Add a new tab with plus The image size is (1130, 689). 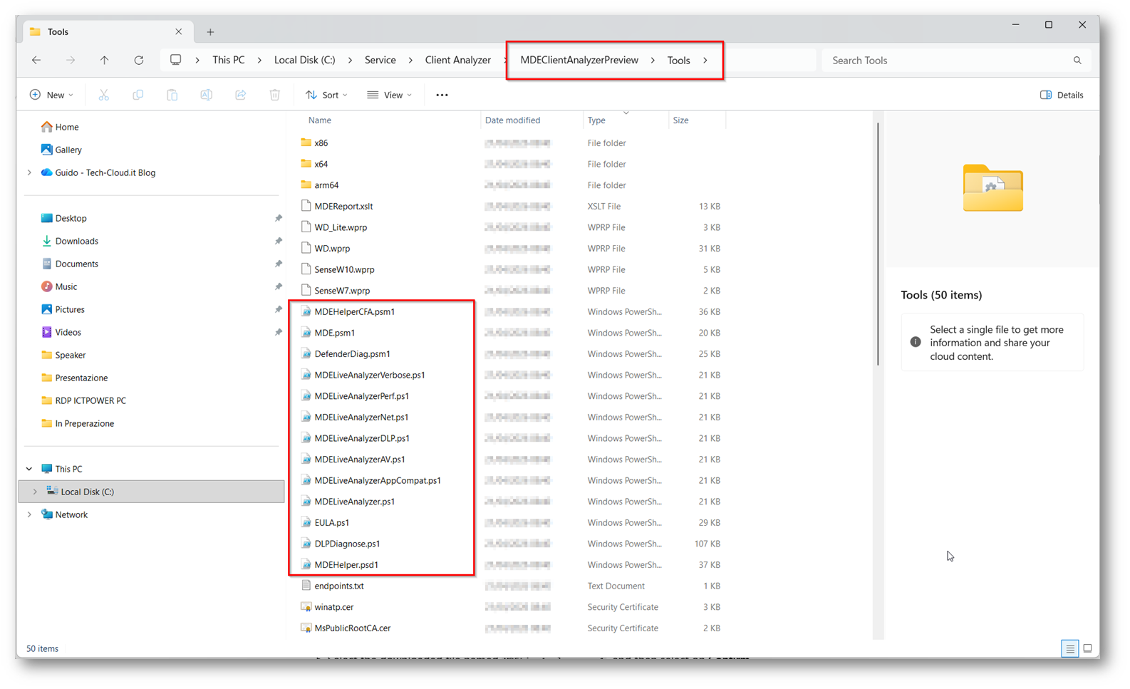pyautogui.click(x=210, y=32)
